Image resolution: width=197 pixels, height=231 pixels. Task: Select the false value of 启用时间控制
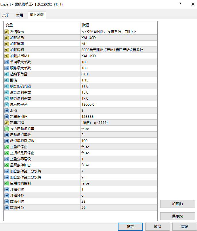tap(85, 183)
